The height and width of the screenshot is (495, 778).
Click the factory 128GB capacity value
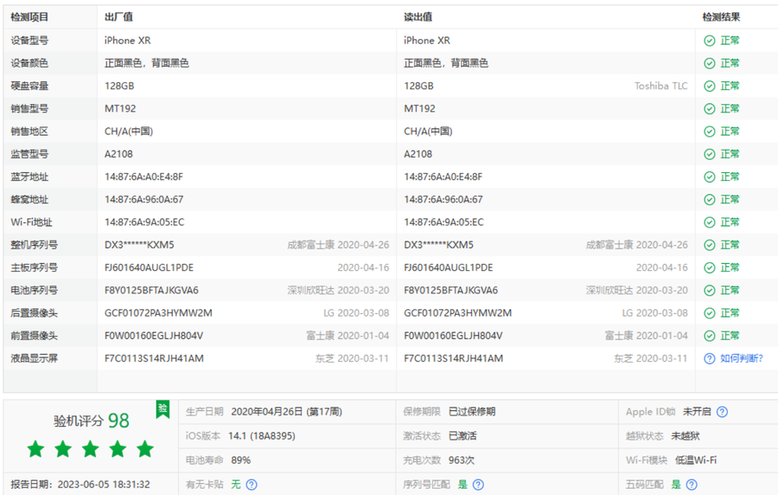click(119, 86)
